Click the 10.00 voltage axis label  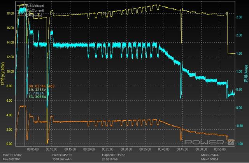10,71
